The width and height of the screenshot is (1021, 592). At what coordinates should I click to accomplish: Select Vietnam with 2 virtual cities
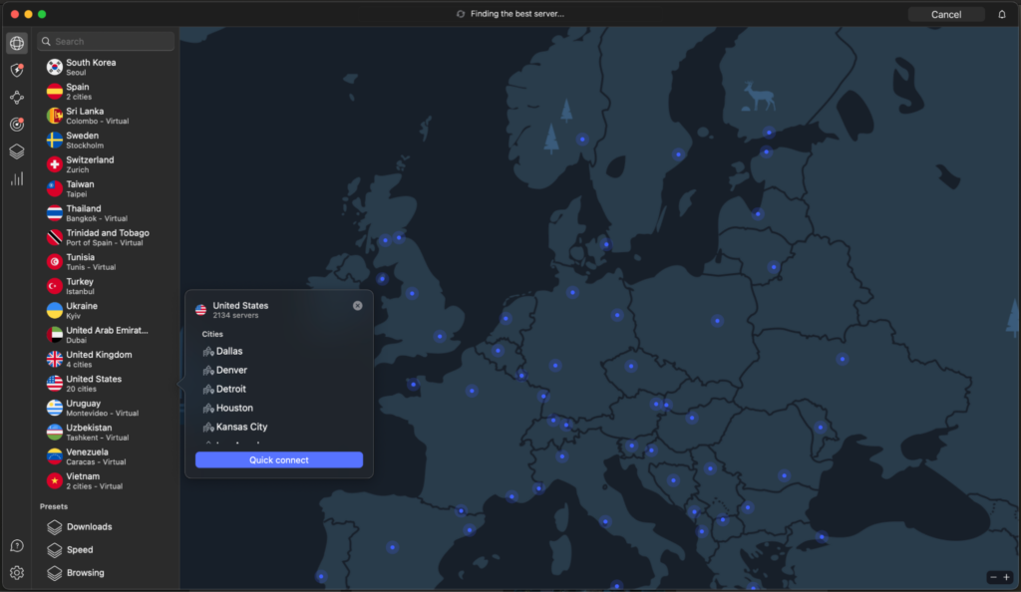coord(108,480)
